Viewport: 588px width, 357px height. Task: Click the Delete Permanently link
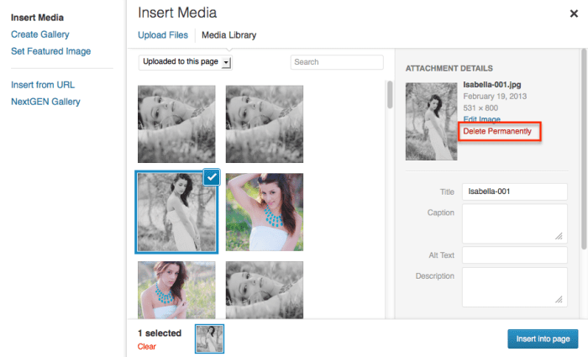click(497, 131)
